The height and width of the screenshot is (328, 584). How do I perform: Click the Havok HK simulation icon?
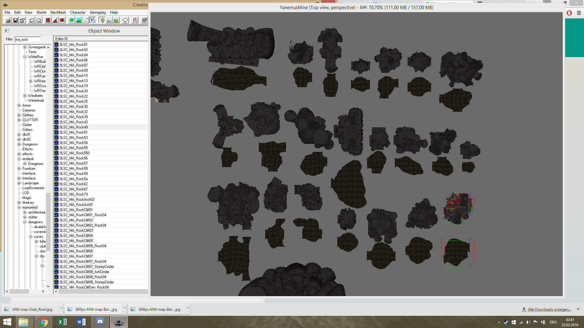[86, 20]
